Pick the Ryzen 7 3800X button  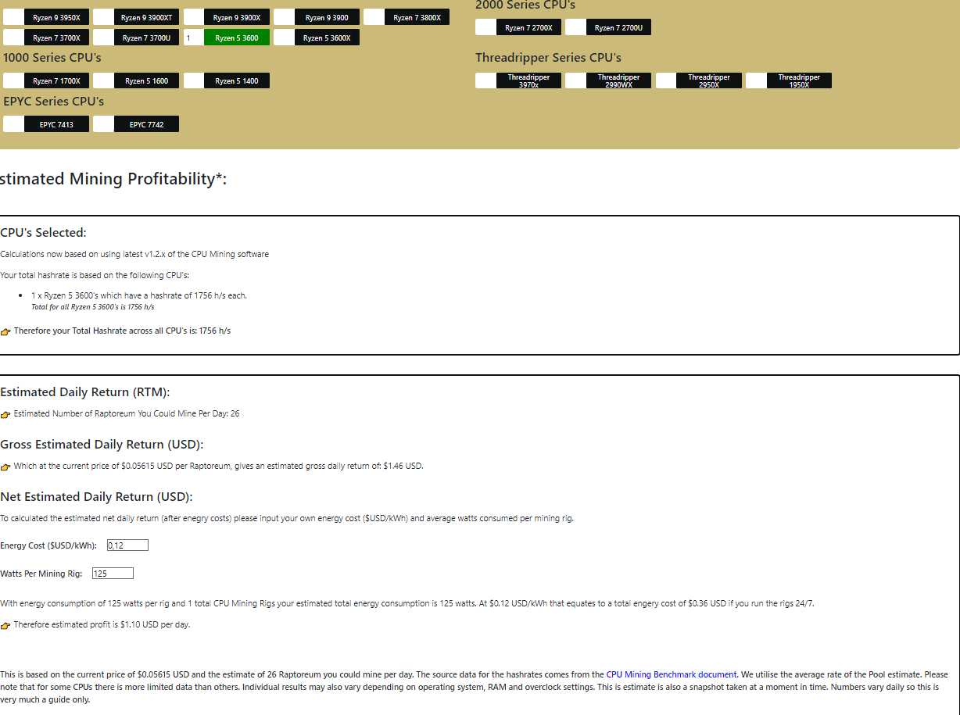pos(417,17)
